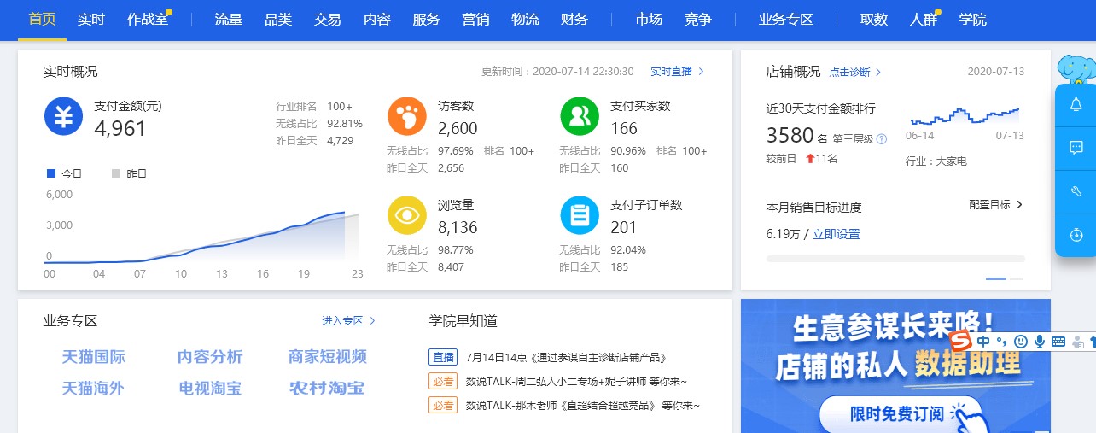Screen dimensions: 1096x433
Task: Open the 取数 tab
Action: point(874,19)
